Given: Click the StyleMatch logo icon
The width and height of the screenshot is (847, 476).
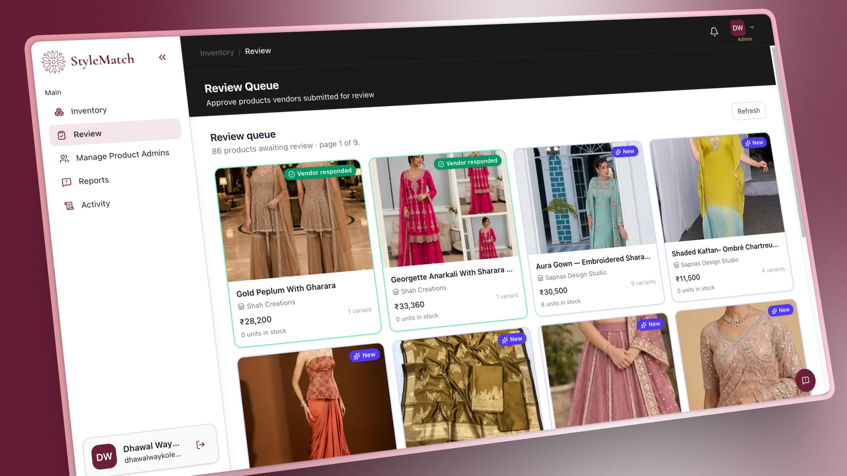Looking at the screenshot, I should pos(53,62).
